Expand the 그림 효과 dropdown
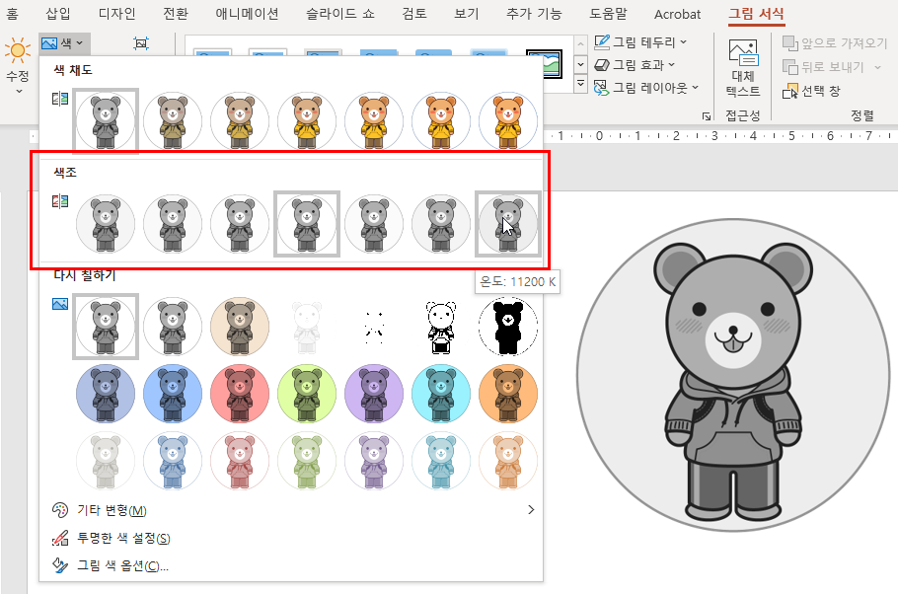Screen dimensions: 898x594 click(x=672, y=65)
